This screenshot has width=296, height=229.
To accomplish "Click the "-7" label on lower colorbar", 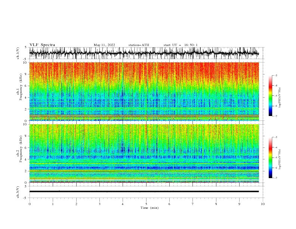I will 275,178.
